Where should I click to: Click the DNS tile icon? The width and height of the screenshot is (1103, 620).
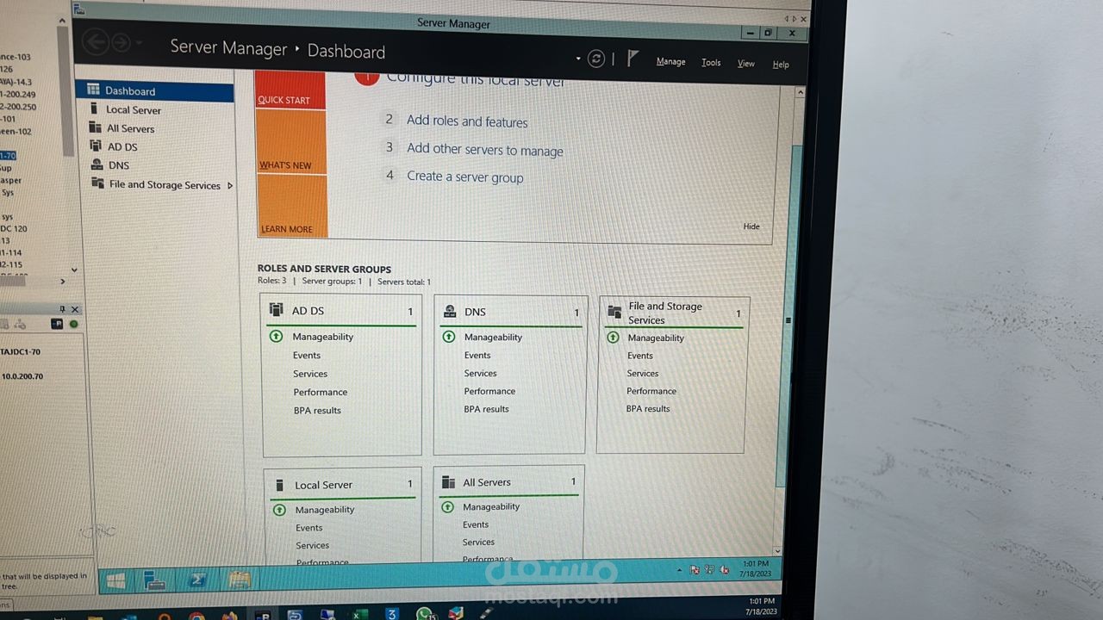pyautogui.click(x=450, y=312)
